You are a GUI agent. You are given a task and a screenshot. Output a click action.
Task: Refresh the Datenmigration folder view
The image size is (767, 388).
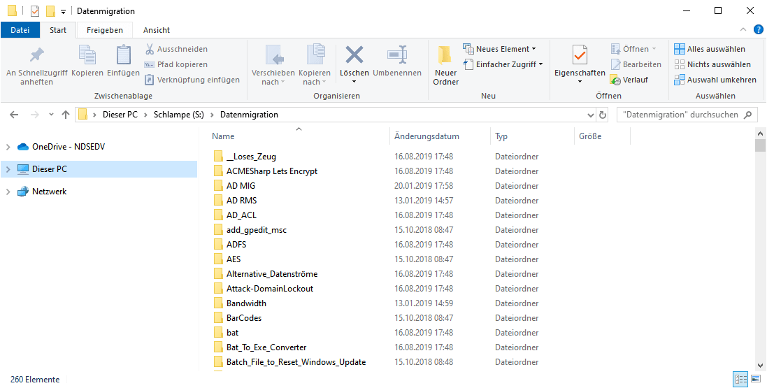pyautogui.click(x=603, y=115)
